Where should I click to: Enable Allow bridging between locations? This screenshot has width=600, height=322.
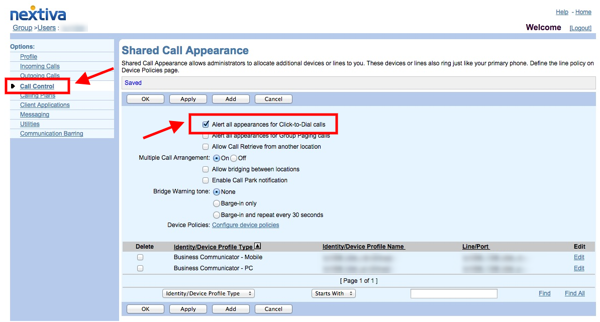206,169
